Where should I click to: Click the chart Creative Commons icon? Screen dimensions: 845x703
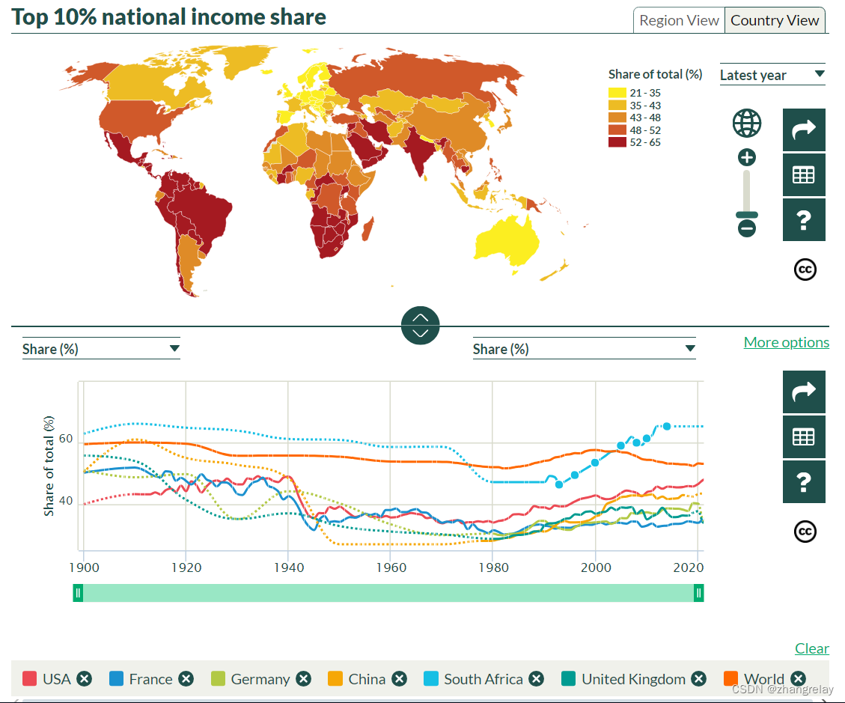point(805,532)
